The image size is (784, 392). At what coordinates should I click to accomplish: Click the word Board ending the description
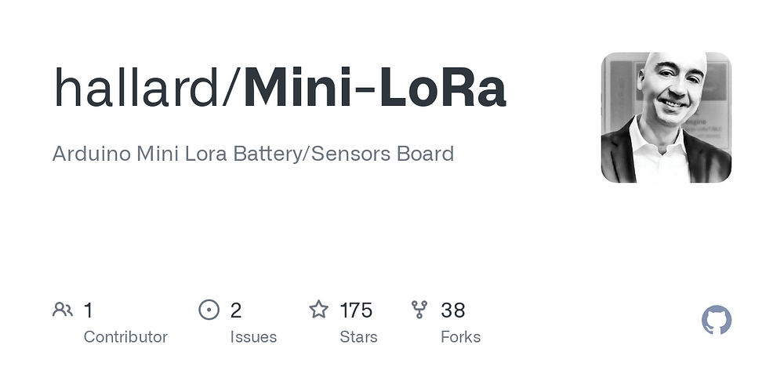click(425, 154)
